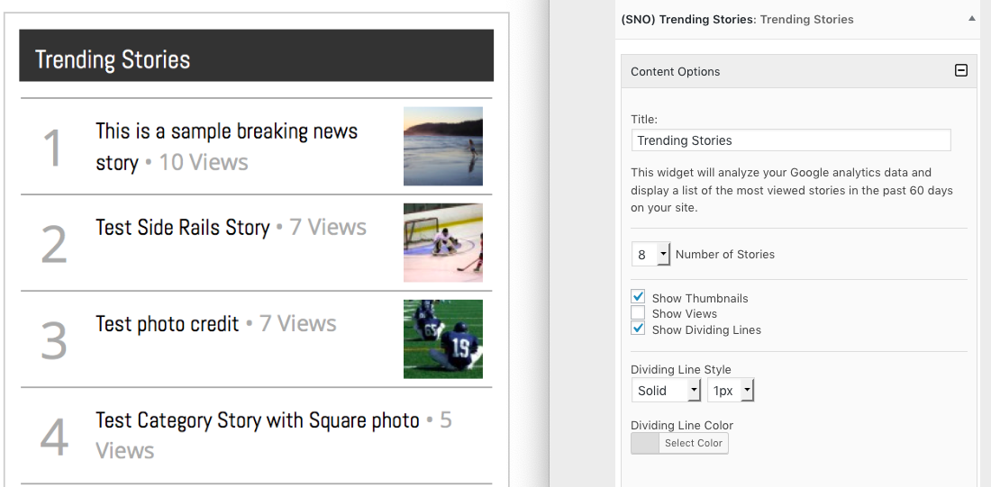This screenshot has width=991, height=487.
Task: Open the hockey goalie story thumbnail
Action: tap(443, 242)
